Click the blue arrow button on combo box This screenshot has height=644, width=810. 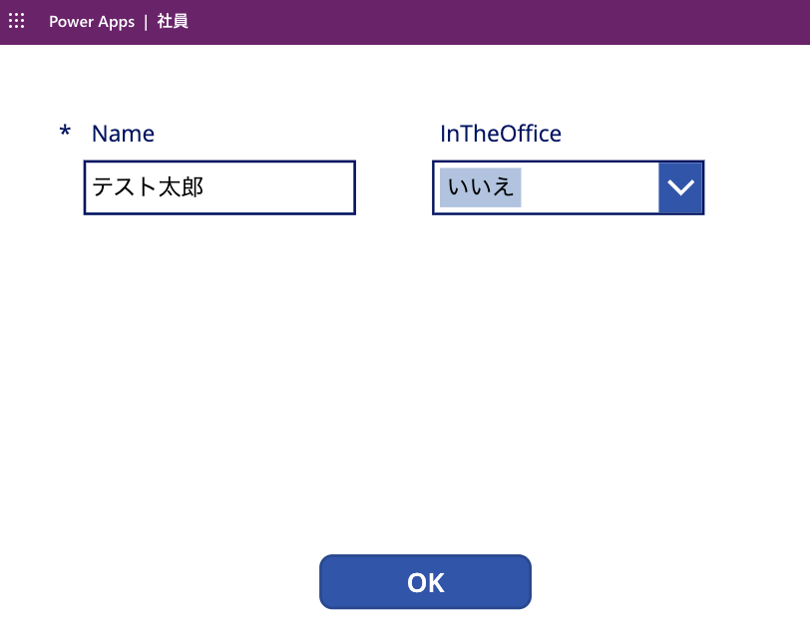point(680,187)
